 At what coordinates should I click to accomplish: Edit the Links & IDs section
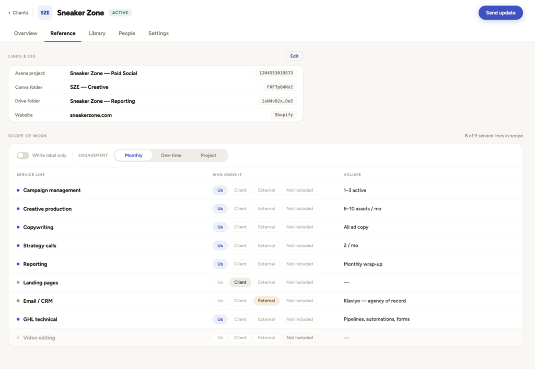294,56
